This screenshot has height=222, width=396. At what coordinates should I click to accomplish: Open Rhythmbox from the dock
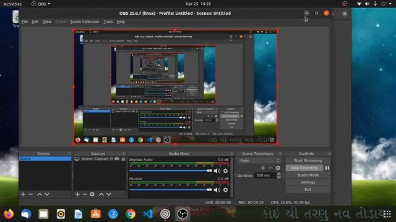coord(61,214)
